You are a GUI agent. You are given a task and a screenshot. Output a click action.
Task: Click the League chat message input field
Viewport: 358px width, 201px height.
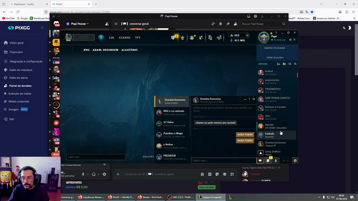coord(224,161)
